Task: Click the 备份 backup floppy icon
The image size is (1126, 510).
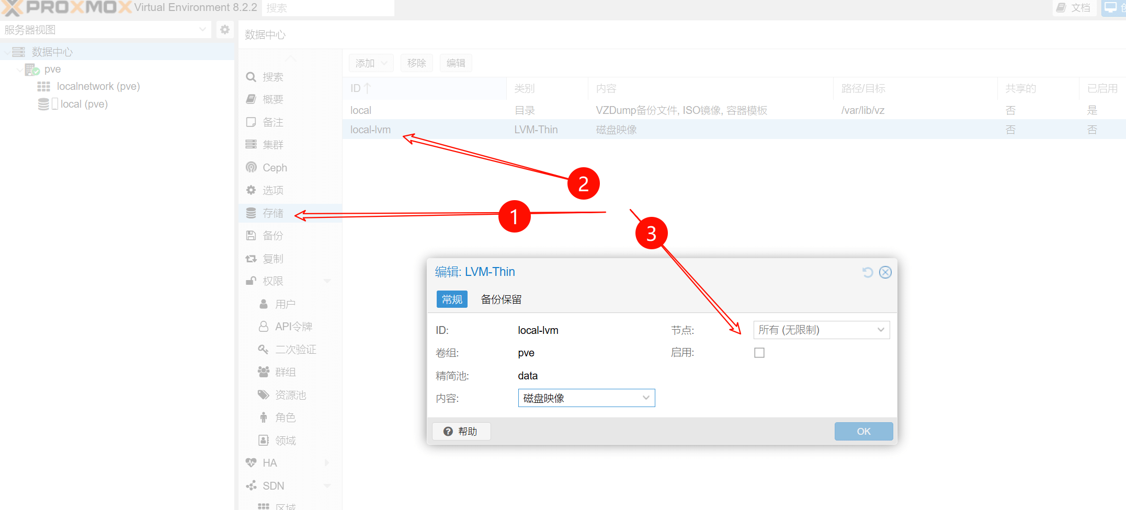Action: (x=251, y=236)
